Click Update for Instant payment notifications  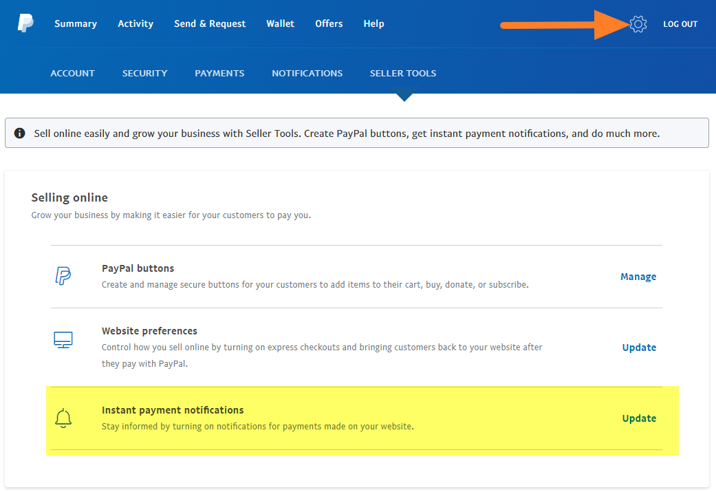[639, 418]
